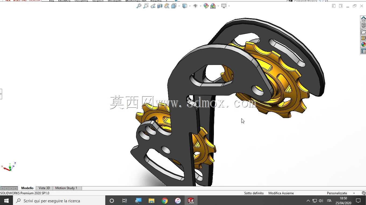Switch to the Viste 3D tab
Screen dimensions: 366x205
[44, 188]
